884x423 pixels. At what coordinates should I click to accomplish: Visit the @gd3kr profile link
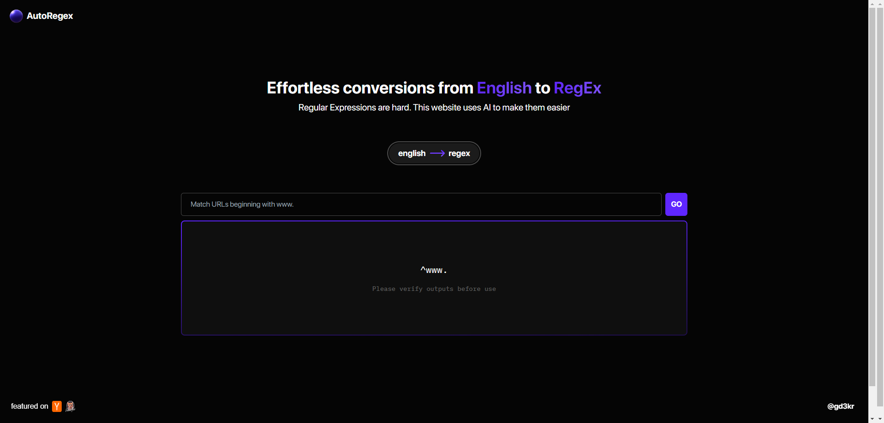[841, 406]
